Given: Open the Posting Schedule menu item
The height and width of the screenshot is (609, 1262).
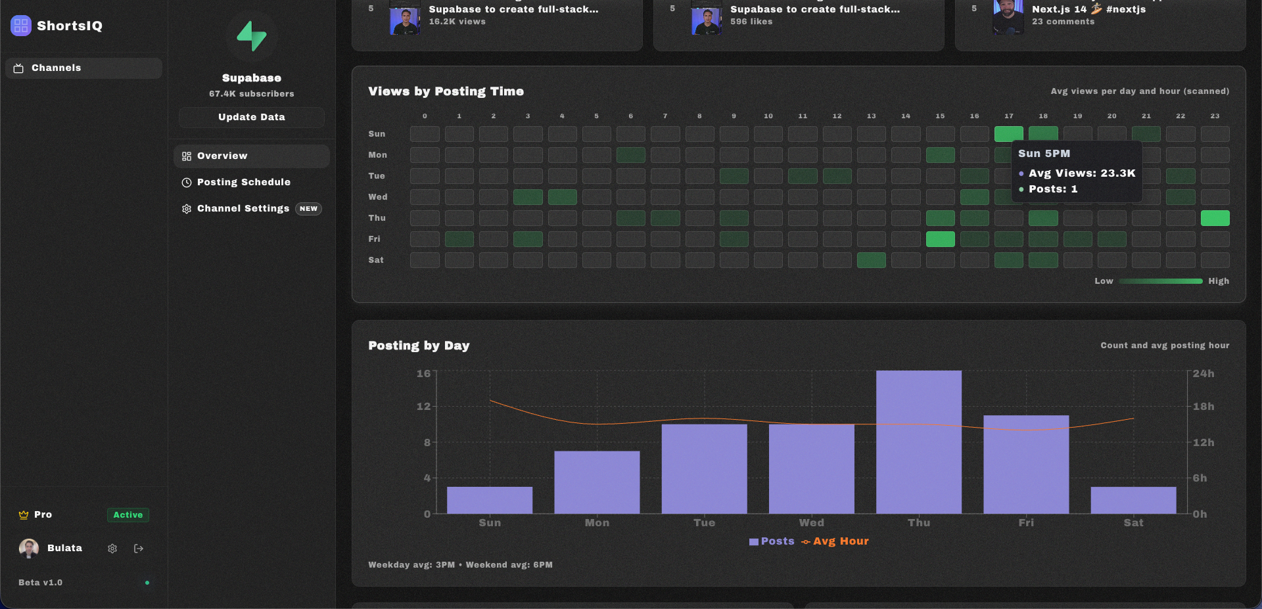Looking at the screenshot, I should coord(252,183).
